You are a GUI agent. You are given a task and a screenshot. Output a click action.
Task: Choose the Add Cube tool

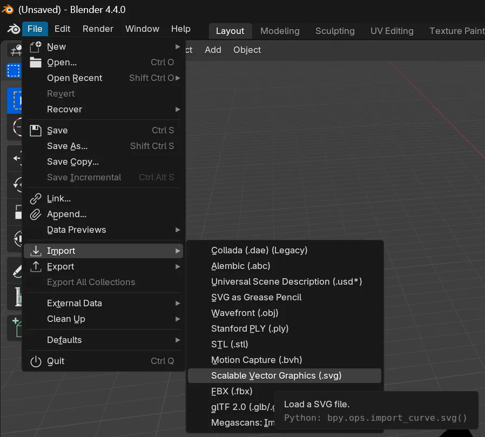pos(14,324)
